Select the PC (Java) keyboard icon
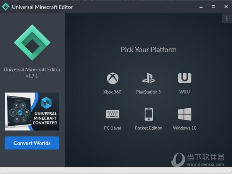This screenshot has width=232, height=174. 113,114
